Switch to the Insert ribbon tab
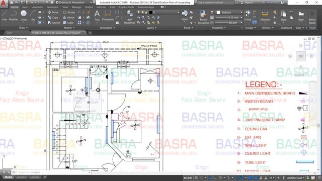322x181 pixels. point(25,7)
